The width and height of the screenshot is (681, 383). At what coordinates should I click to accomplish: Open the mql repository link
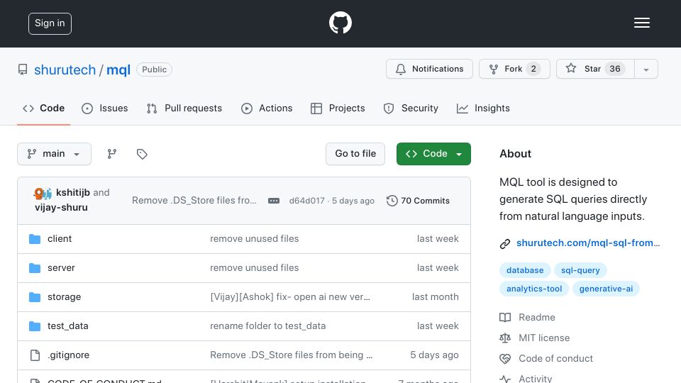point(118,70)
